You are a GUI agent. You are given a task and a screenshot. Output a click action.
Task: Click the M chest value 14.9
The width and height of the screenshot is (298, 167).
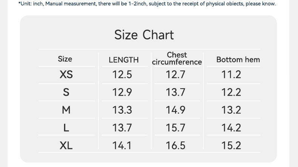click(175, 110)
